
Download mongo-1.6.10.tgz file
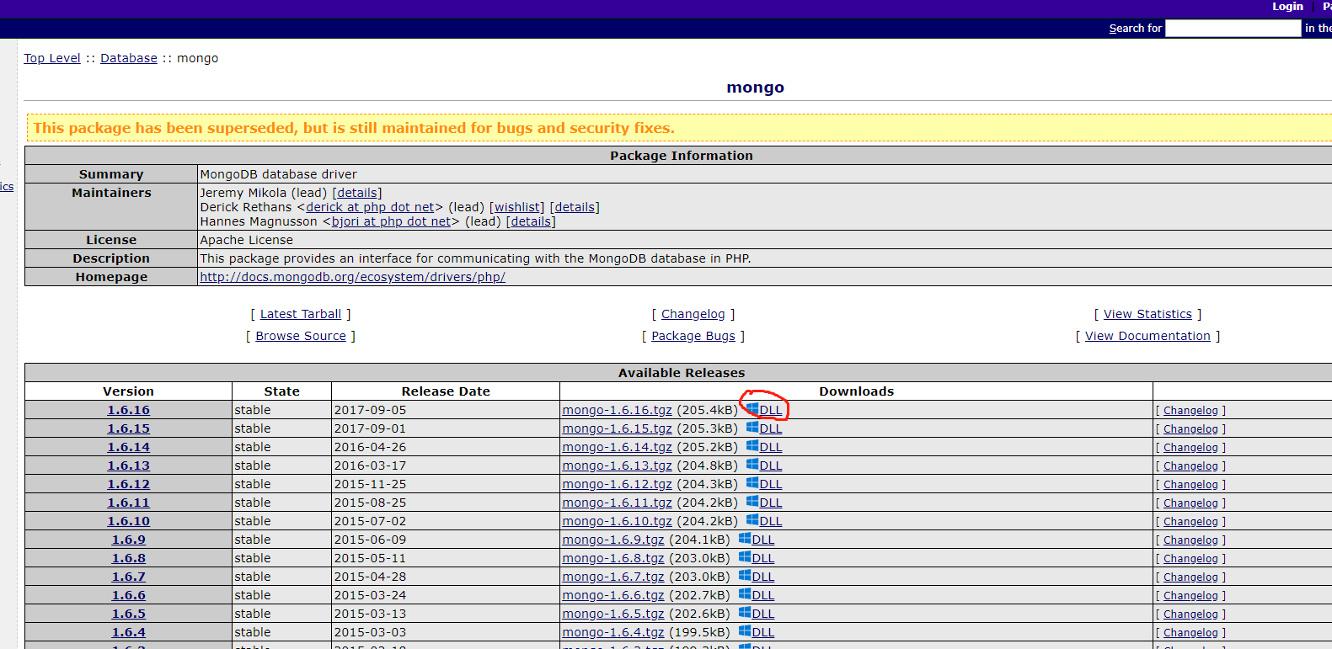tap(618, 521)
